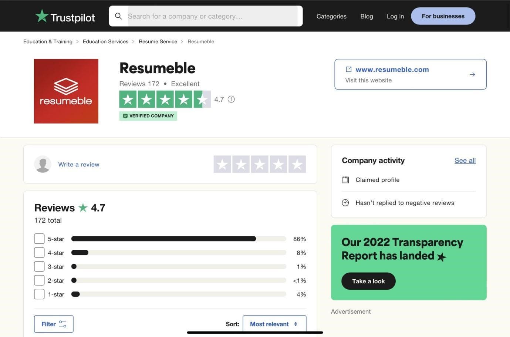Click the user avatar beside Write a review
The width and height of the screenshot is (510, 337).
click(x=43, y=164)
